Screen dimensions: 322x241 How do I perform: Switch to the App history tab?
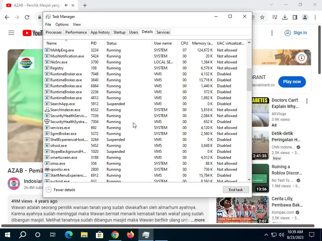coord(100,32)
